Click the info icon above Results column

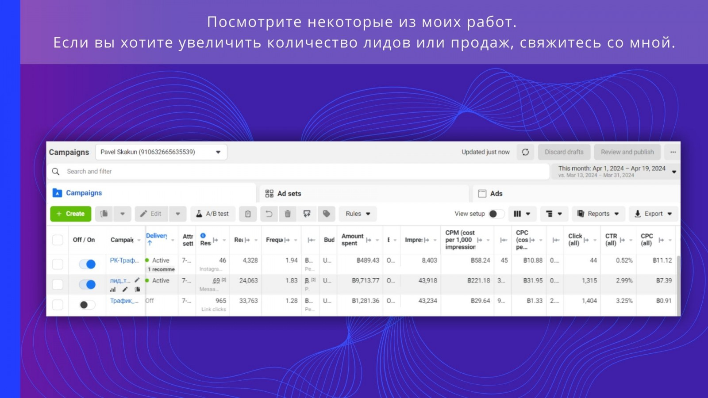tap(203, 236)
